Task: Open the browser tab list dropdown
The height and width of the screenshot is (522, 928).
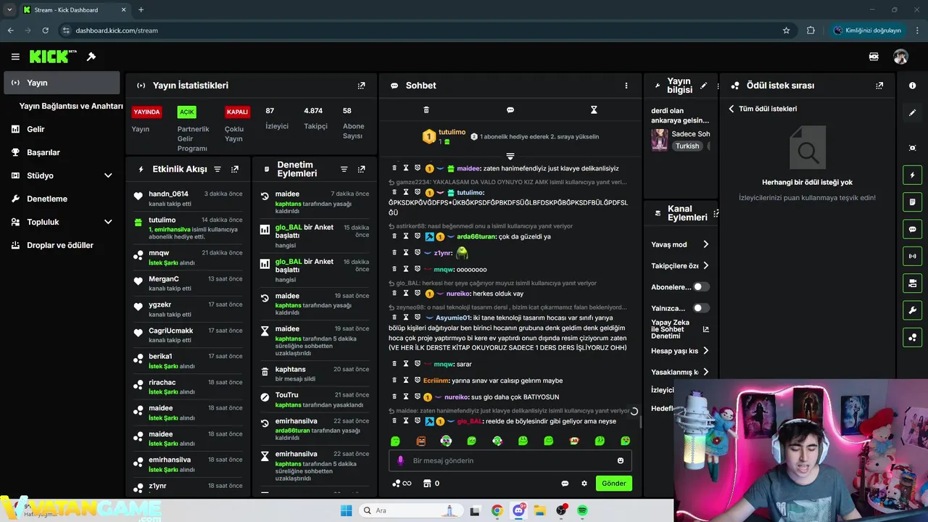Action: pos(9,9)
